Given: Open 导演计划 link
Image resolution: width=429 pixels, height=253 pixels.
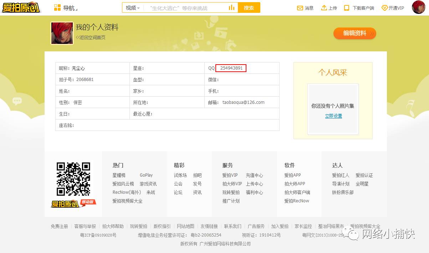Looking at the screenshot, I should click(341, 184).
